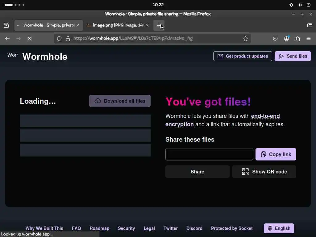Click the share link input field

tap(209, 154)
